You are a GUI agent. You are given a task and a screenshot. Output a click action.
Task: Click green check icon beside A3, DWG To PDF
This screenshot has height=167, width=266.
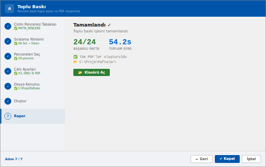pyautogui.click(x=16, y=73)
